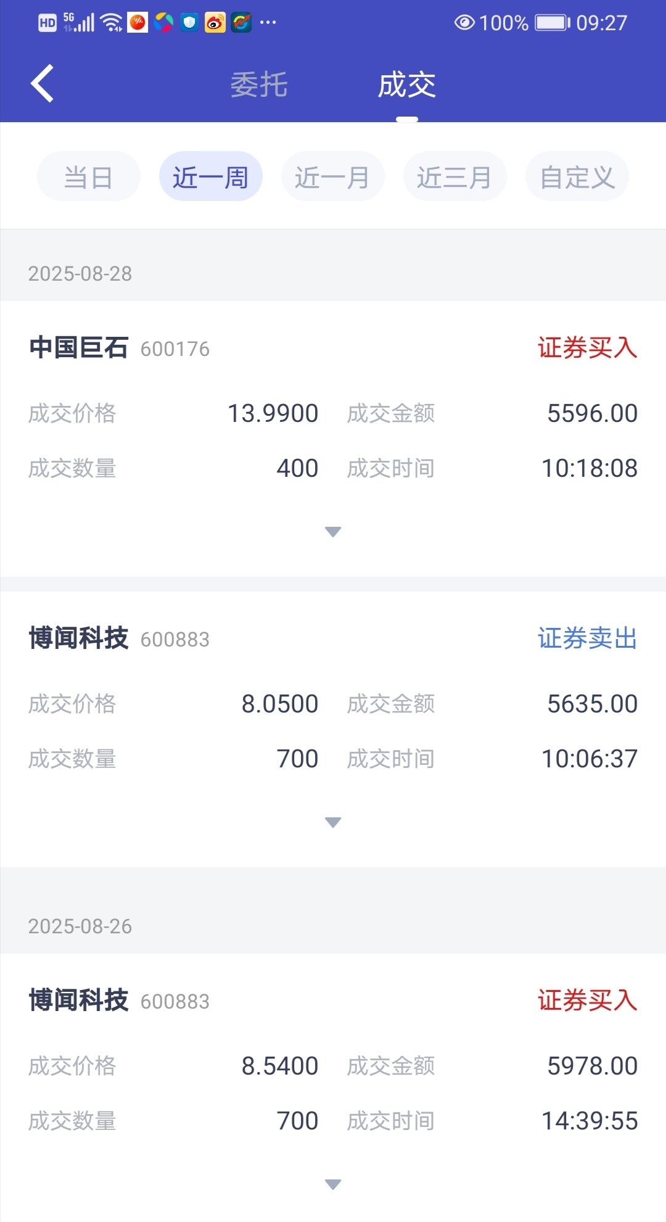Screen dimensions: 666x1222
Task: Open the 自定义 custom date range
Action: (577, 176)
